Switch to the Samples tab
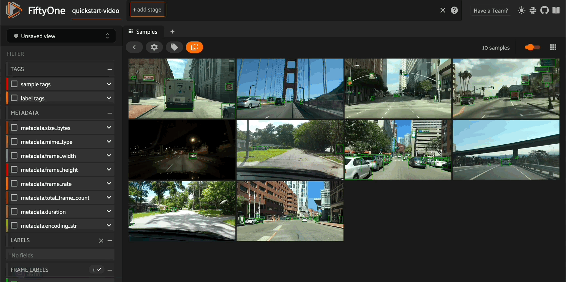The height and width of the screenshot is (282, 566). 143,32
